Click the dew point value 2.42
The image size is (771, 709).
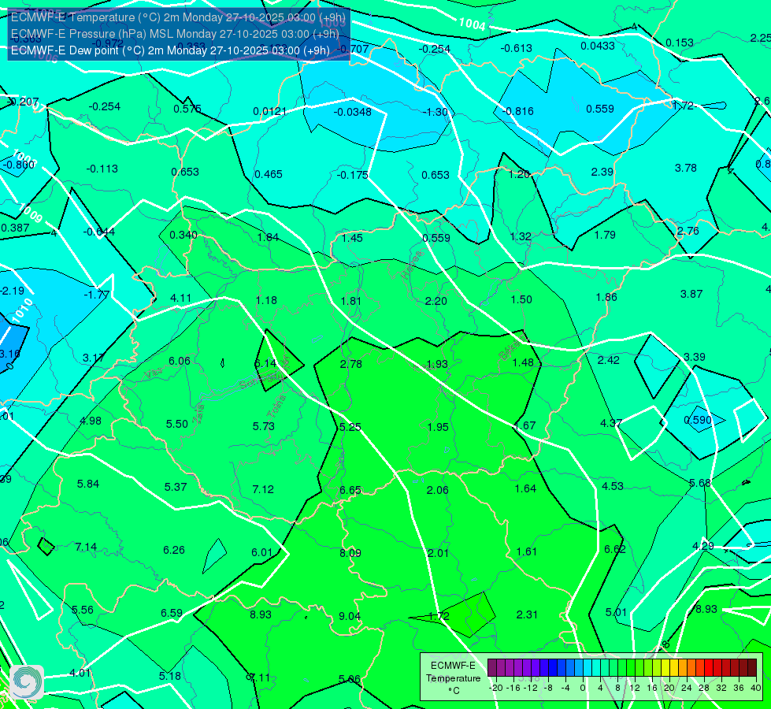tap(608, 360)
